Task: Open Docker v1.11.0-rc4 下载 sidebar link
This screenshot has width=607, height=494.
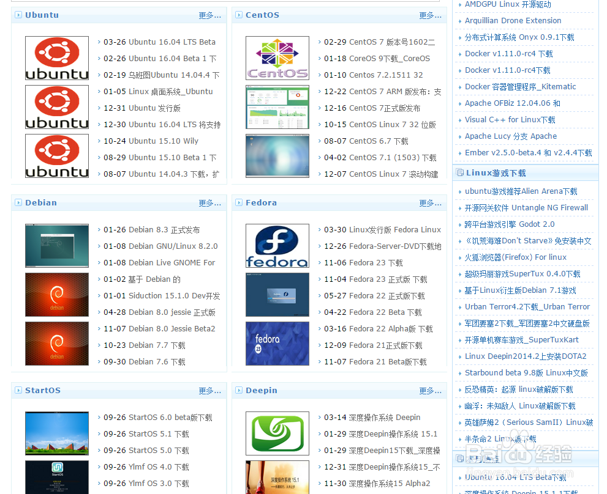Action: click(508, 54)
